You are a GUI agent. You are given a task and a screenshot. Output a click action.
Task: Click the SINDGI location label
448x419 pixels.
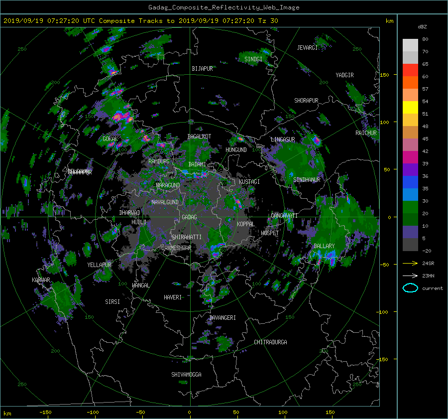[253, 59]
